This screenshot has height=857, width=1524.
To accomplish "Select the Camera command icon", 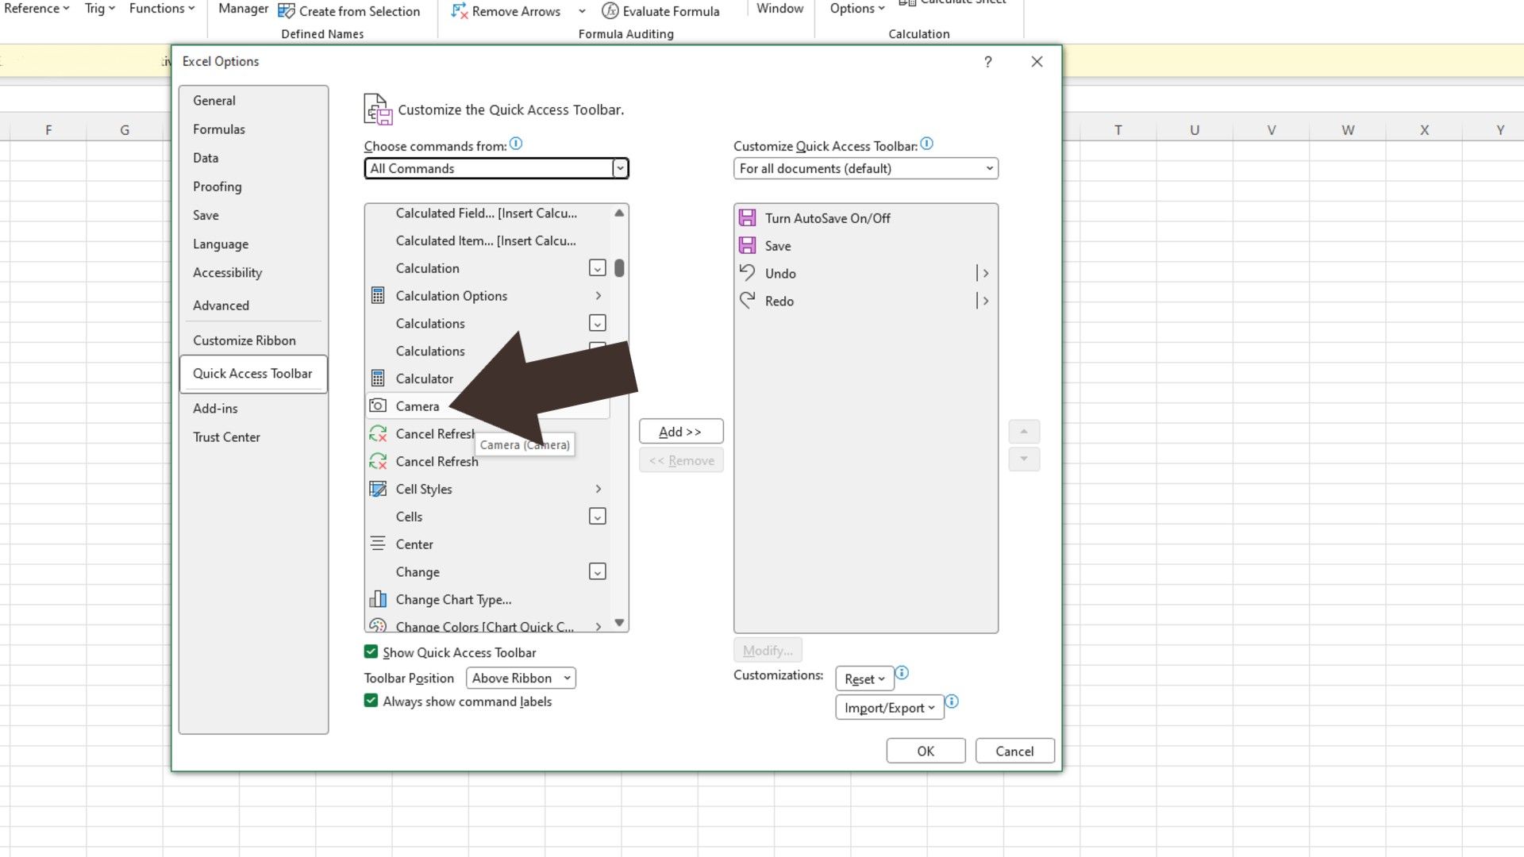I will pos(378,405).
